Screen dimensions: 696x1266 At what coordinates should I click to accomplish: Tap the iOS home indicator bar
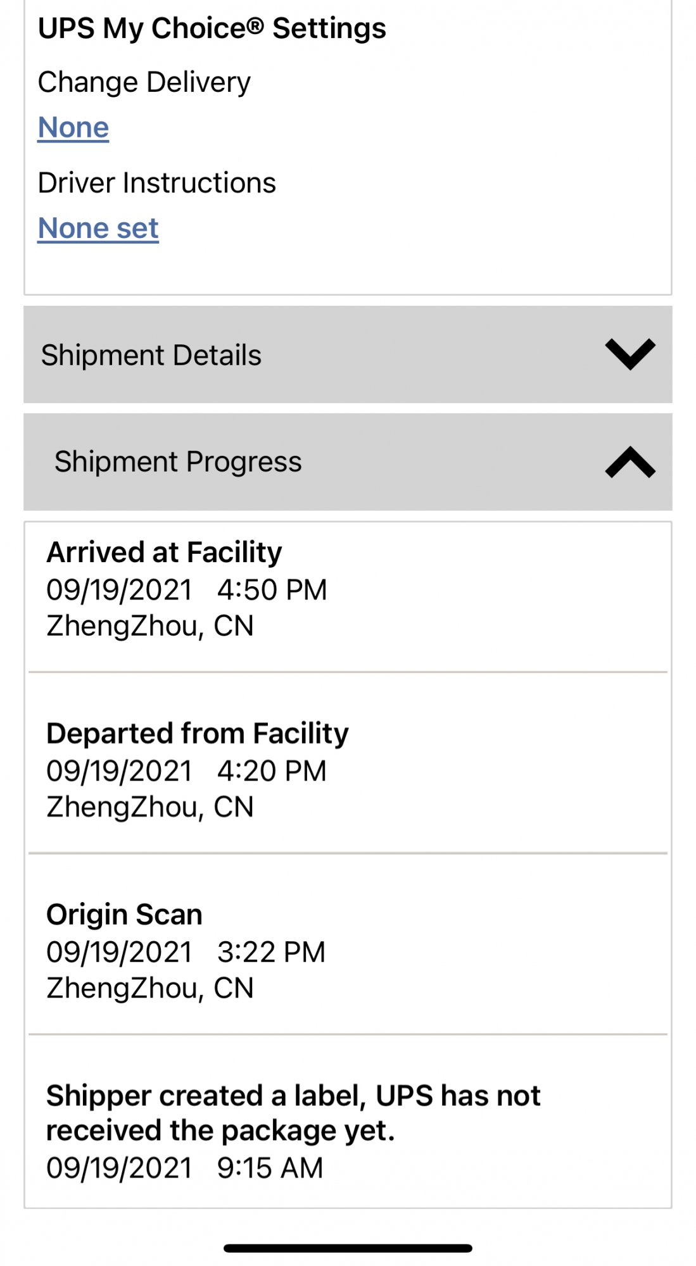click(348, 1248)
